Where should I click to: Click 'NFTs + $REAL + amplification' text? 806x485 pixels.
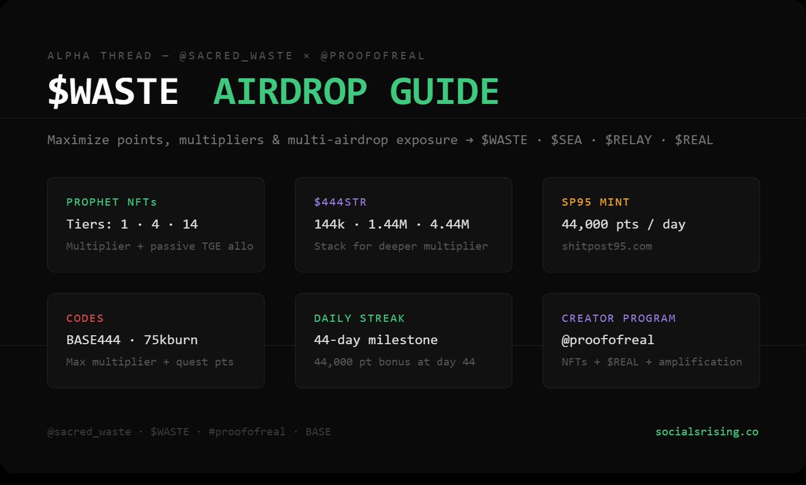[x=652, y=362]
